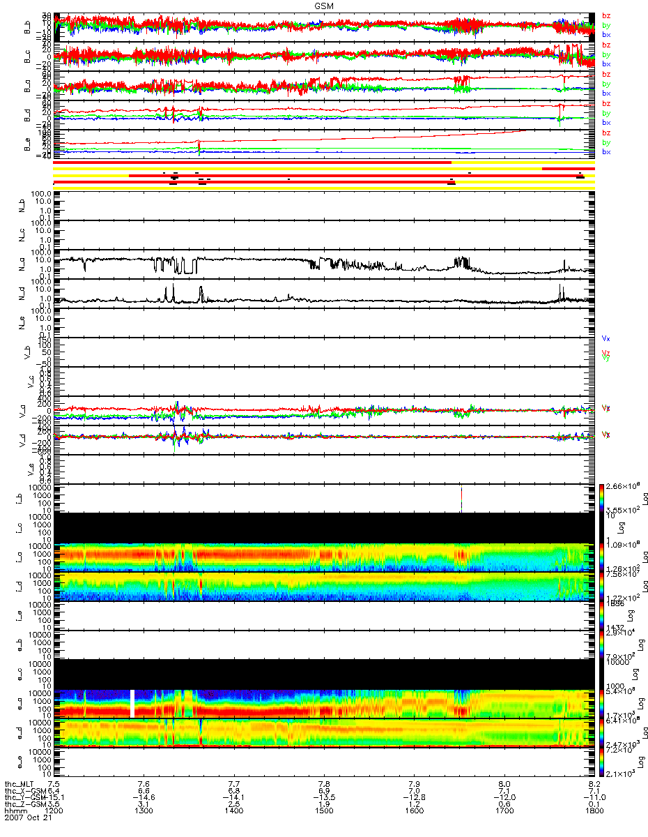Click the 1300 time tick label
Viewport: 648px width, 837px height.
[x=144, y=812]
